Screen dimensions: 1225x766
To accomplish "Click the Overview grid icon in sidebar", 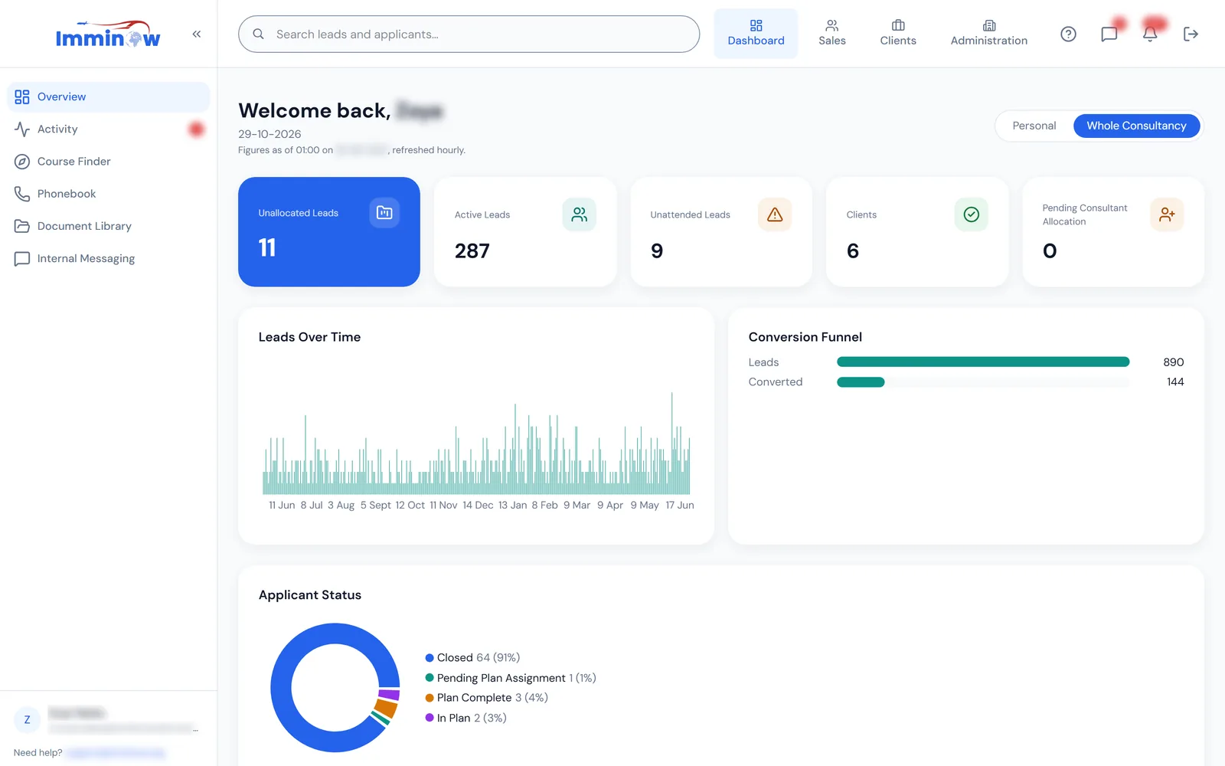I will (22, 97).
